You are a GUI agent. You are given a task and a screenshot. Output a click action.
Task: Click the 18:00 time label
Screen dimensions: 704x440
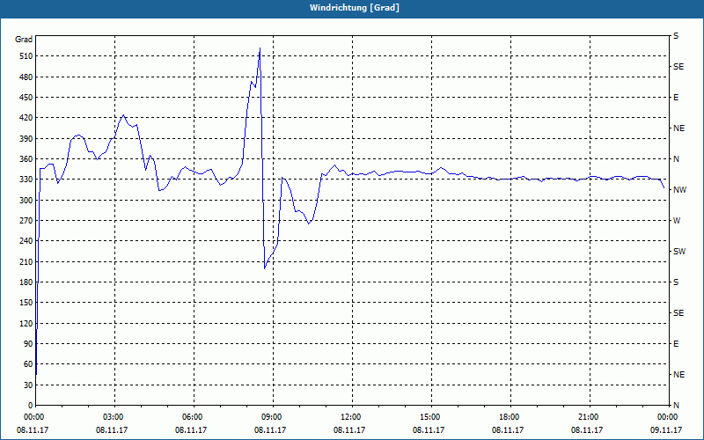(x=510, y=417)
